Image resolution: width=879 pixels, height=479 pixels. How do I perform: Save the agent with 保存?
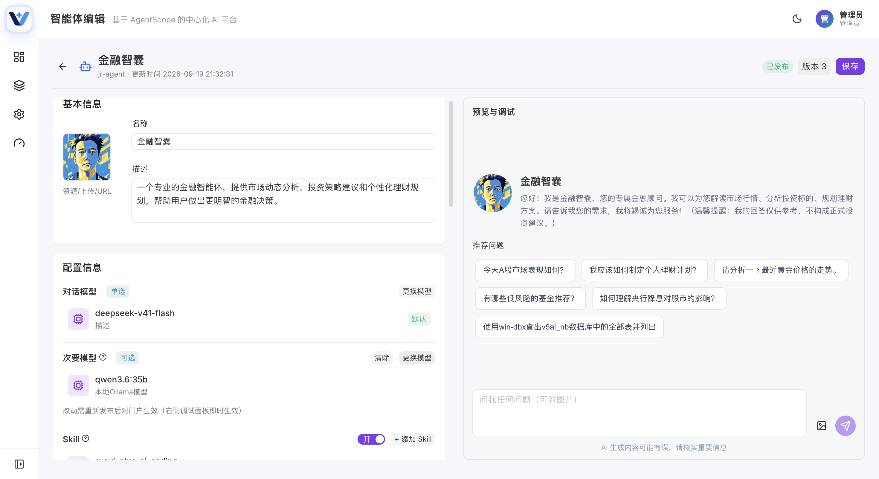[850, 66]
